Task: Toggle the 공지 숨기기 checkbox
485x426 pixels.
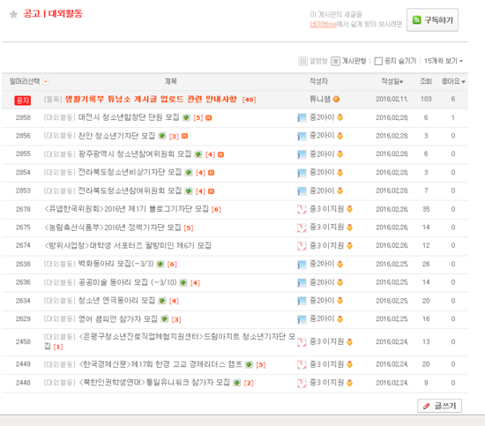Action: pos(378,61)
